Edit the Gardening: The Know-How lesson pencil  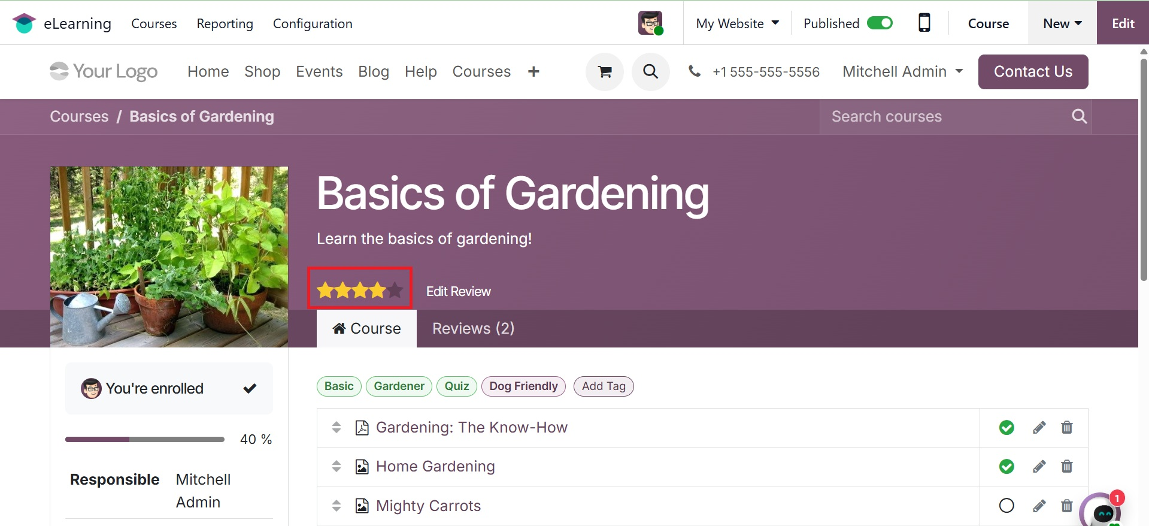(1039, 428)
